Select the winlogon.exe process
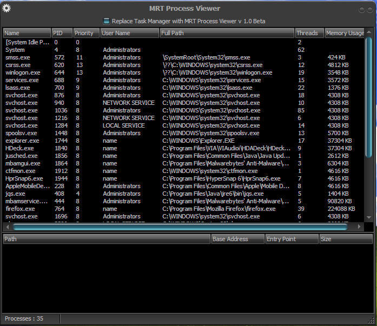This screenshot has height=326, width=377. click(184, 72)
